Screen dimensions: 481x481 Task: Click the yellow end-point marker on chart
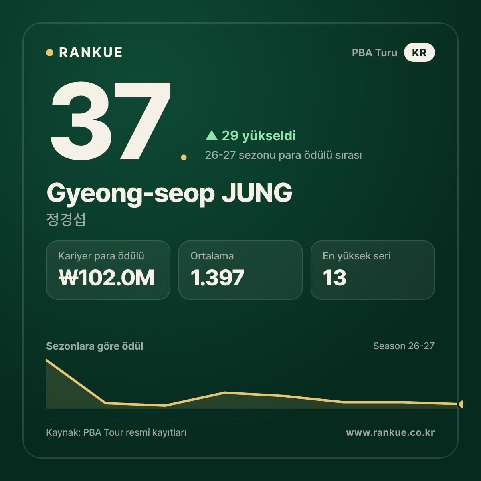pyautogui.click(x=461, y=404)
